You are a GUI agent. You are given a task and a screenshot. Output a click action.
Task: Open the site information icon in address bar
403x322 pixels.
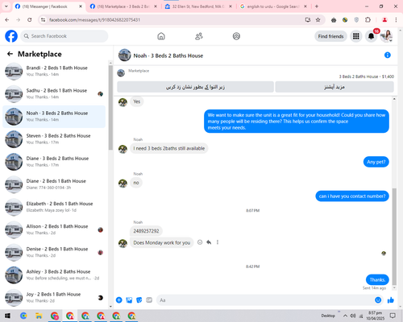point(43,19)
